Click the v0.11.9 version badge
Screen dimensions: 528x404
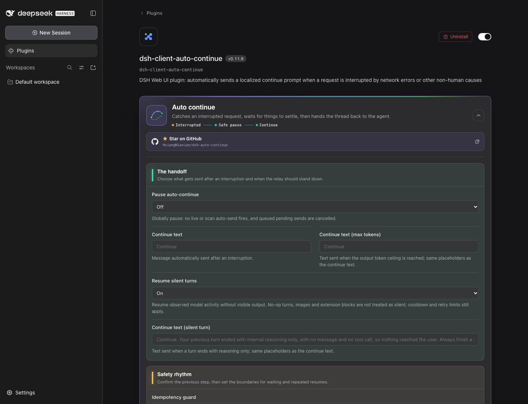[x=236, y=59]
